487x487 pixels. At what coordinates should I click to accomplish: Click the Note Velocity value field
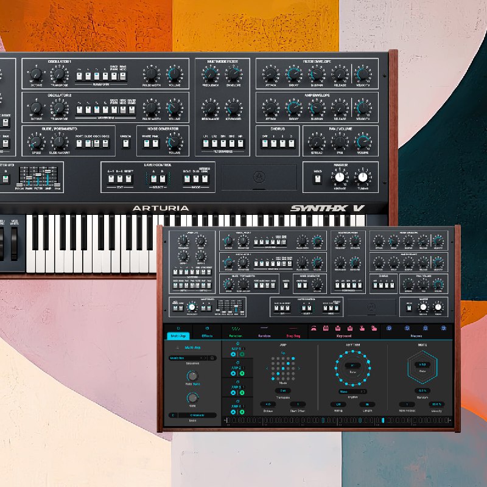click(436, 404)
